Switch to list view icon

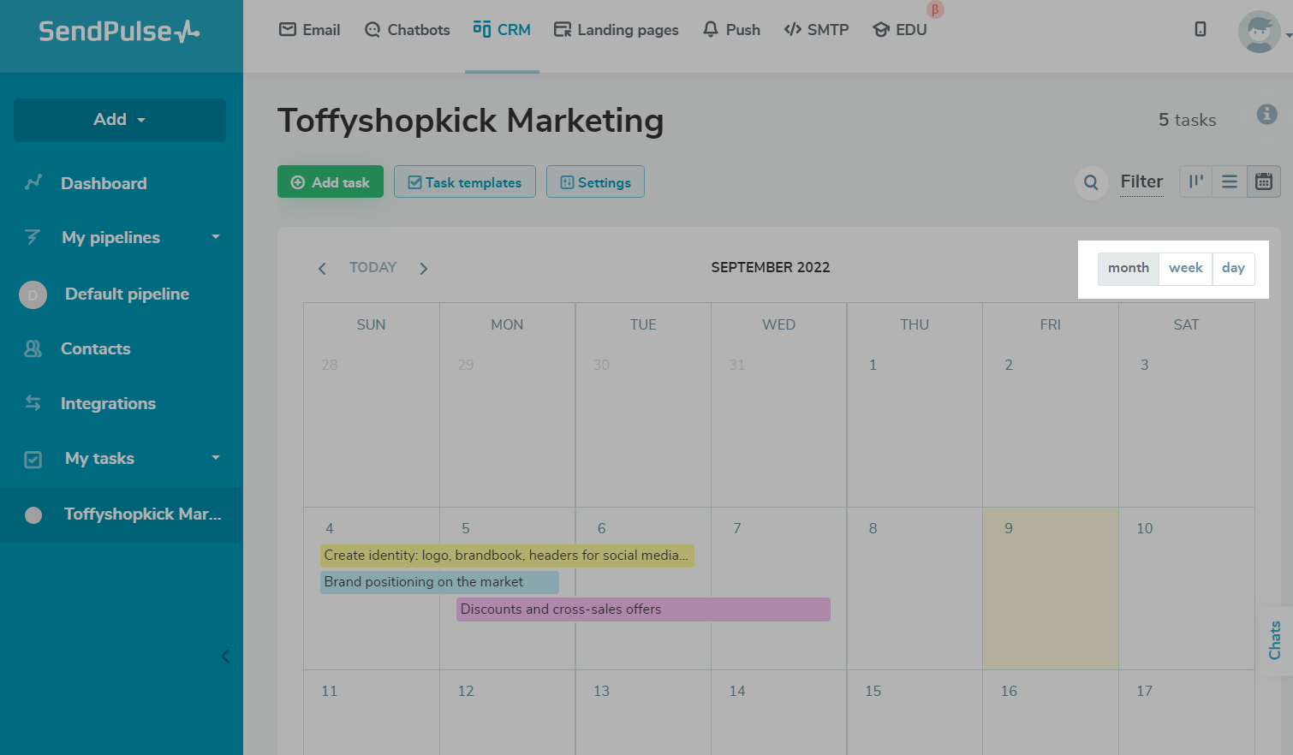pyautogui.click(x=1230, y=181)
